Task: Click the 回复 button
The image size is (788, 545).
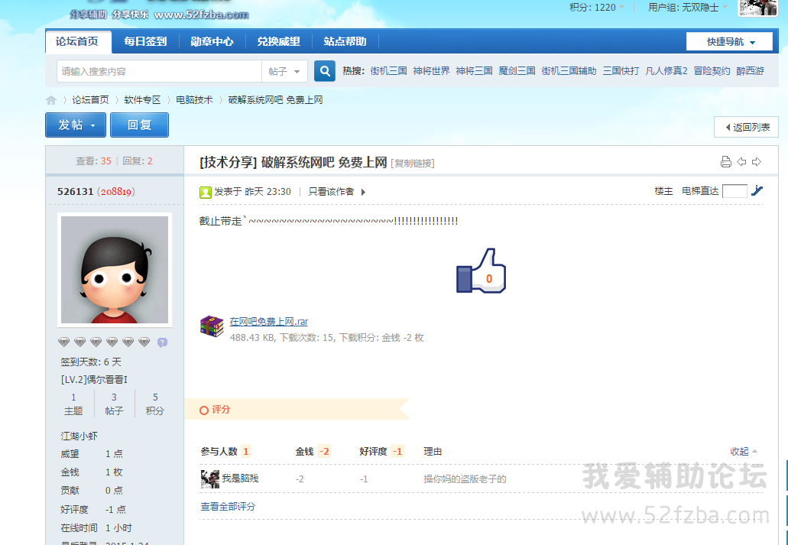Action: (139, 125)
